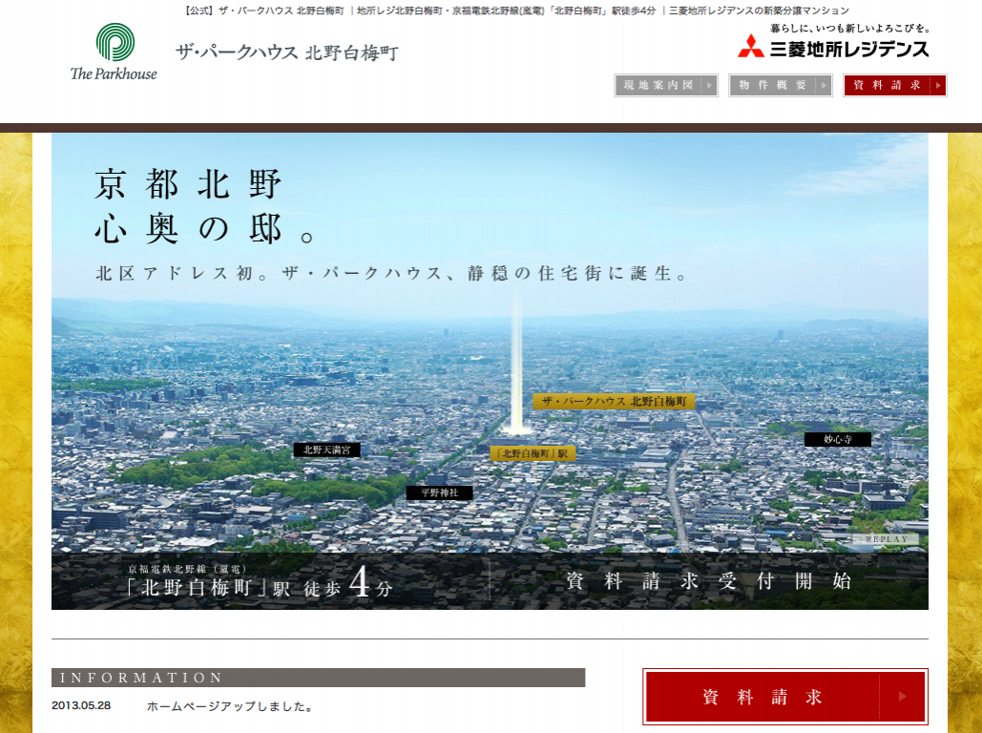Replay the animation with REPLAY button

click(887, 539)
